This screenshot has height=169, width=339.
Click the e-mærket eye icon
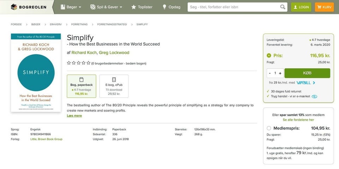click(x=314, y=96)
